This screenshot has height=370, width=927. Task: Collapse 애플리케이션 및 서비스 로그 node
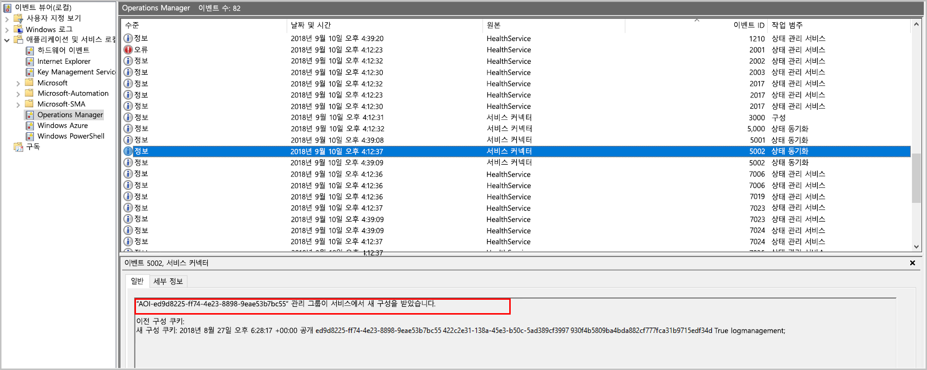pyautogui.click(x=7, y=40)
